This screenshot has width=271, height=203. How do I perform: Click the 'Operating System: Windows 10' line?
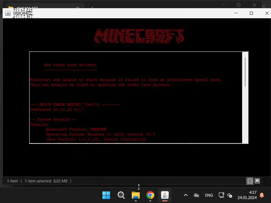[100, 134]
